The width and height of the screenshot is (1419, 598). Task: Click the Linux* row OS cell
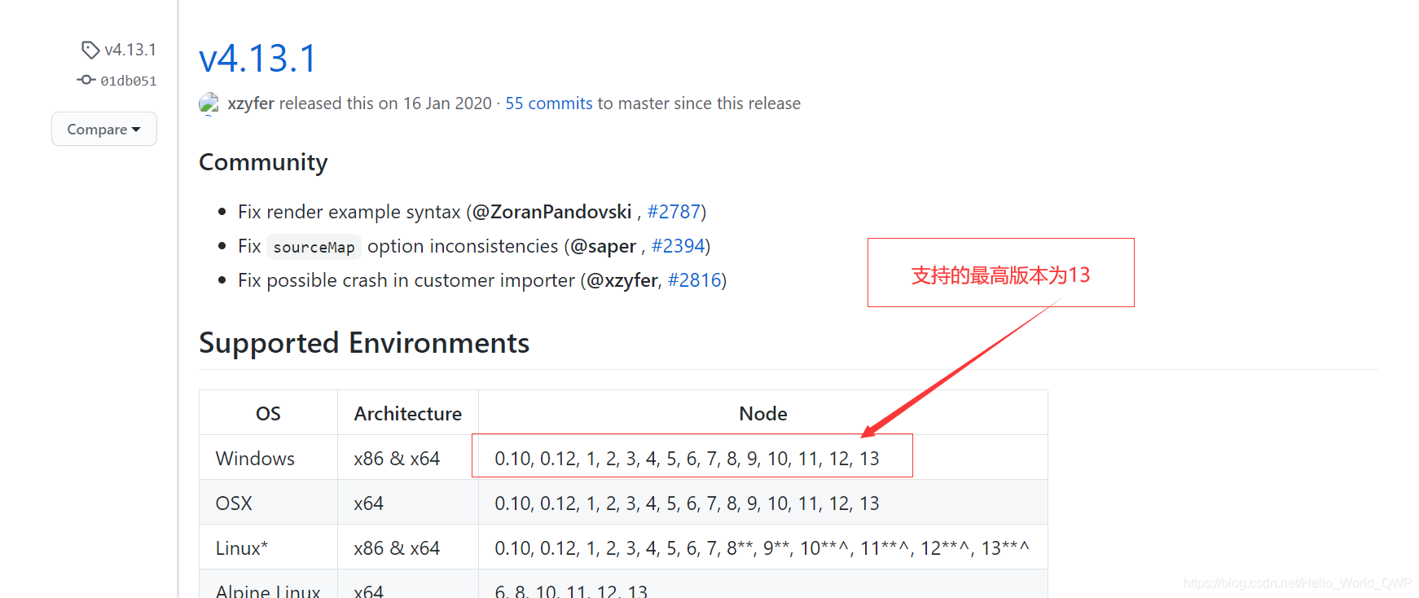coord(242,548)
